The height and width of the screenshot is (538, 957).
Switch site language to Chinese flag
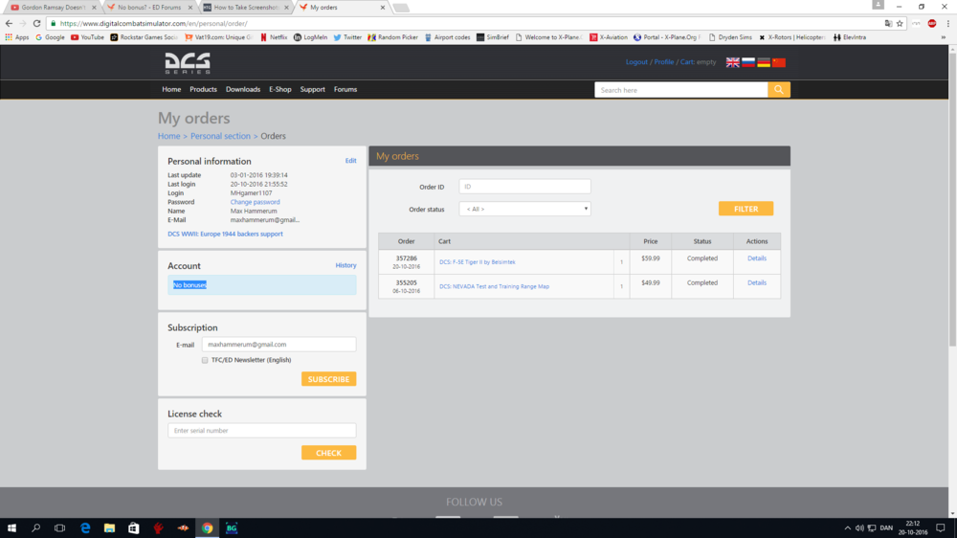coord(779,62)
